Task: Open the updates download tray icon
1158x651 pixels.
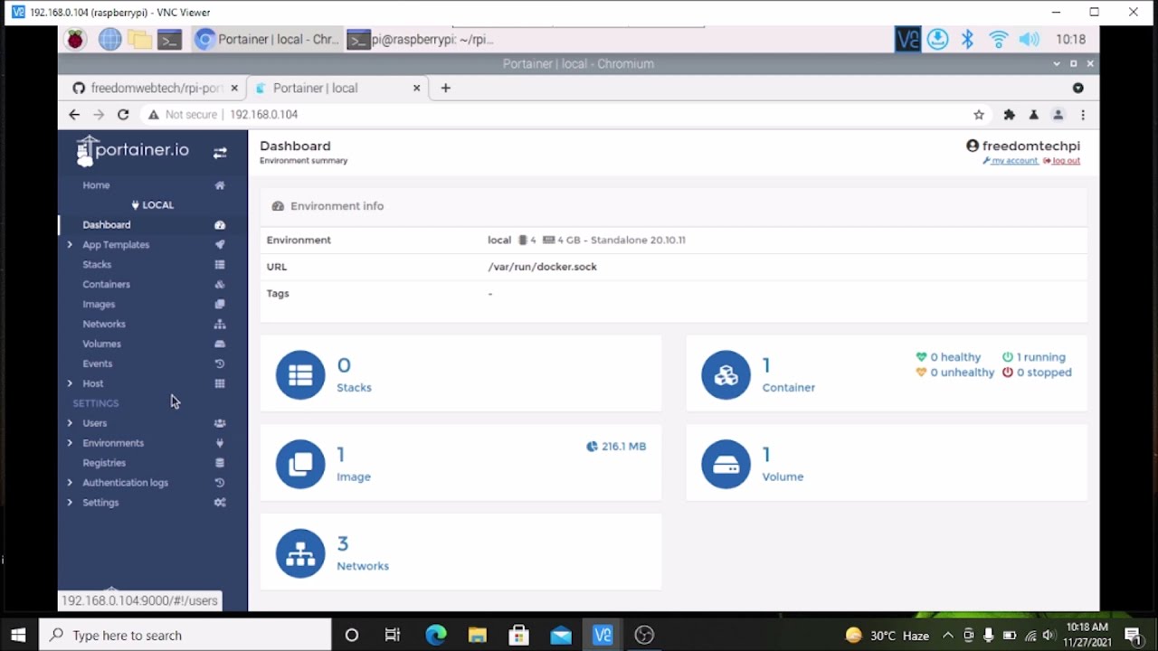Action: (938, 39)
